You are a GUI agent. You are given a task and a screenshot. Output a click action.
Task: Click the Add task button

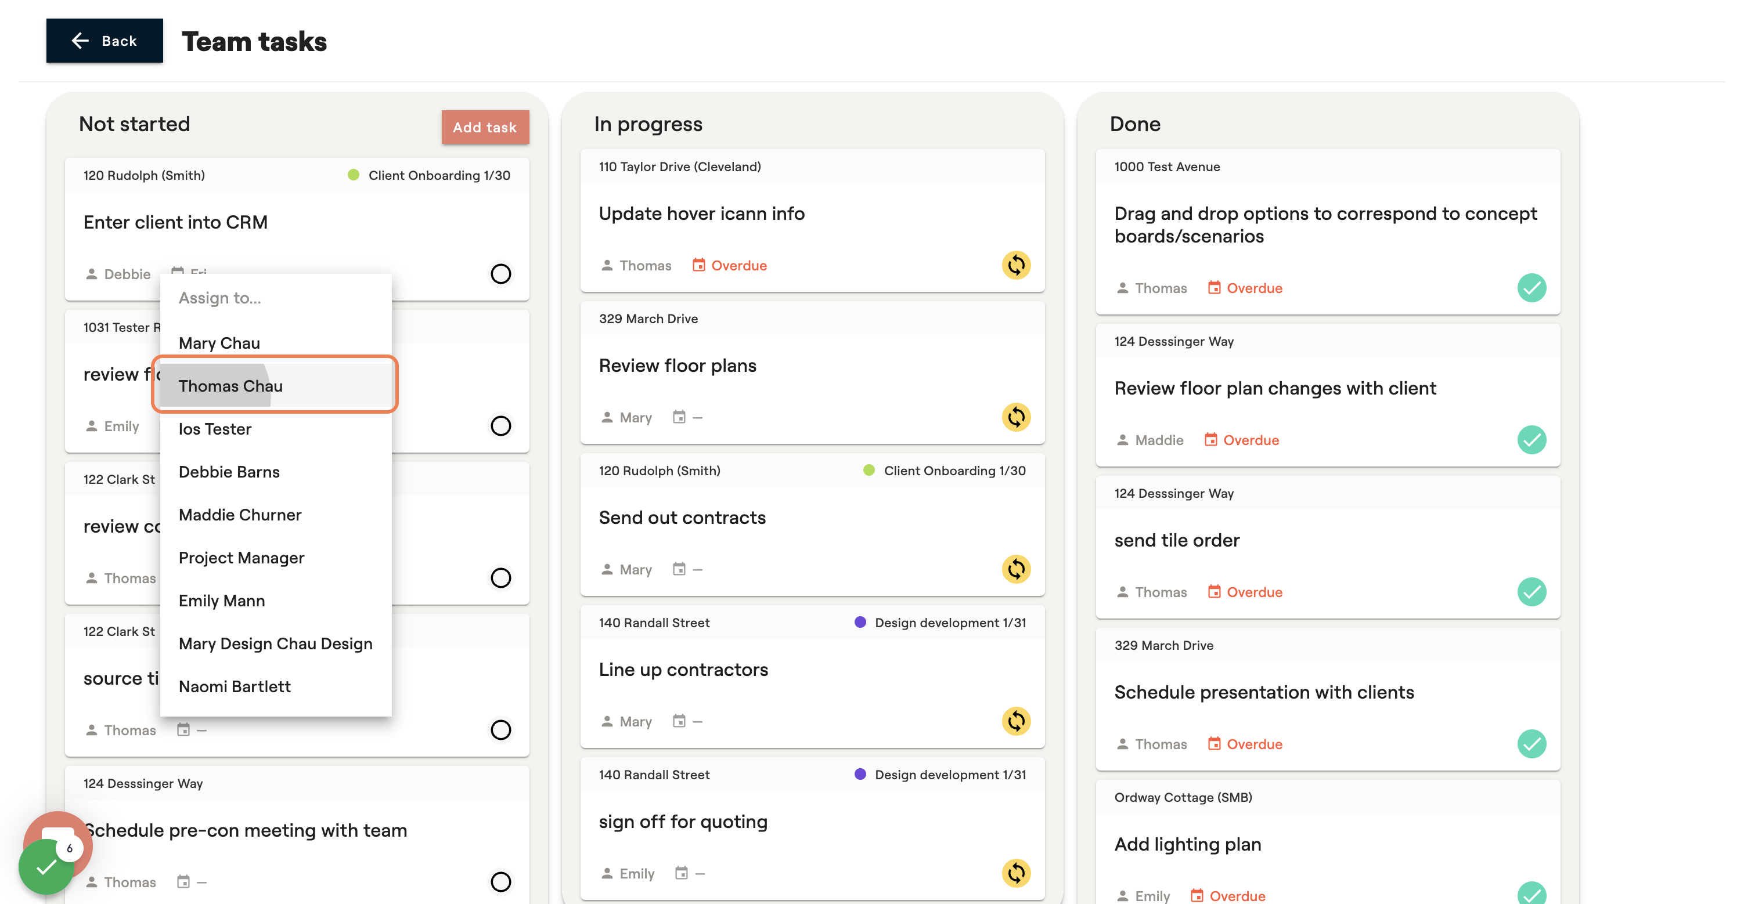(x=485, y=127)
